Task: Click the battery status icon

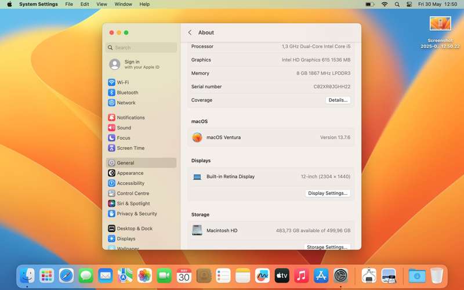Action: point(369,4)
